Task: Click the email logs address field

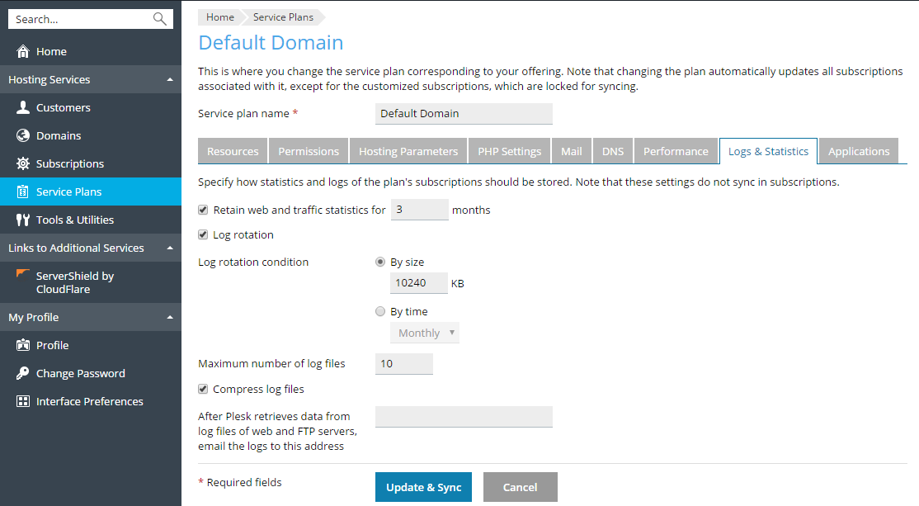Action: 464,417
